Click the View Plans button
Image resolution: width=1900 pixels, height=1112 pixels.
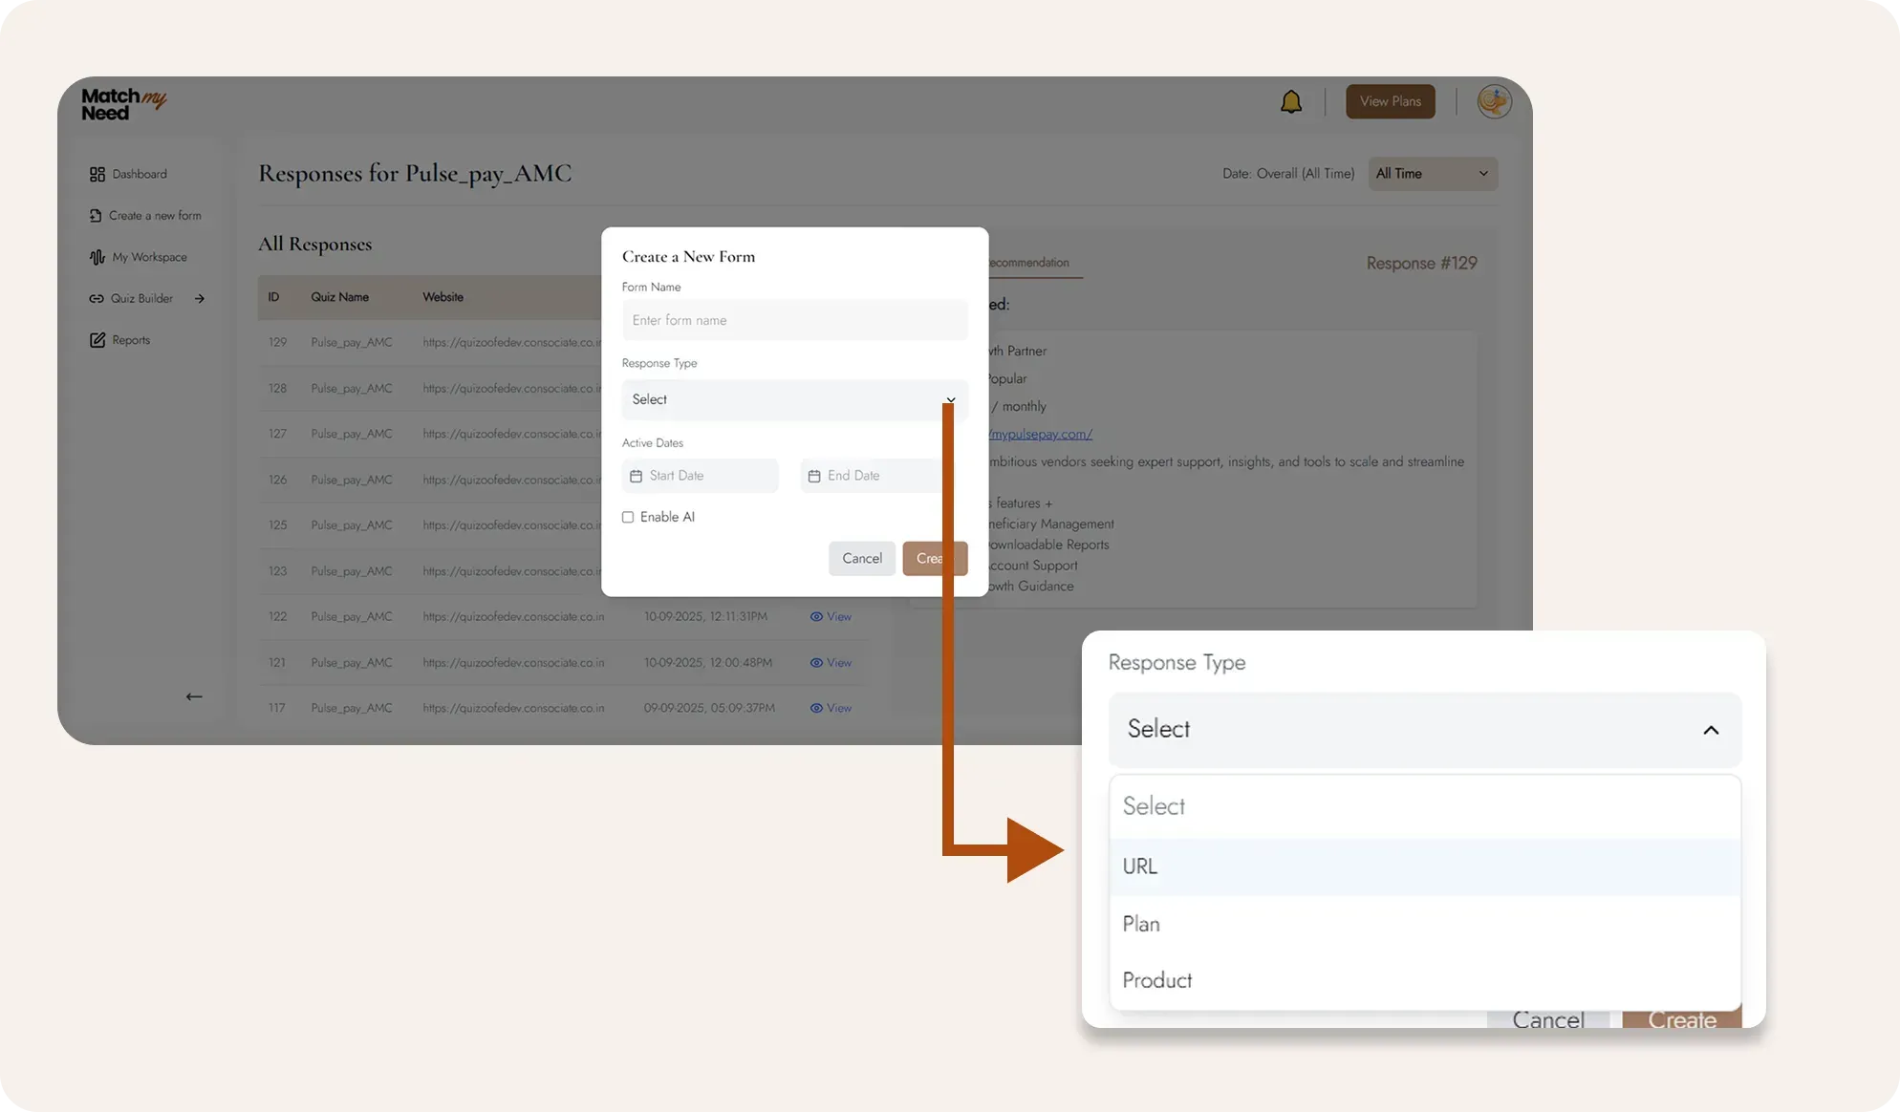[x=1390, y=100]
